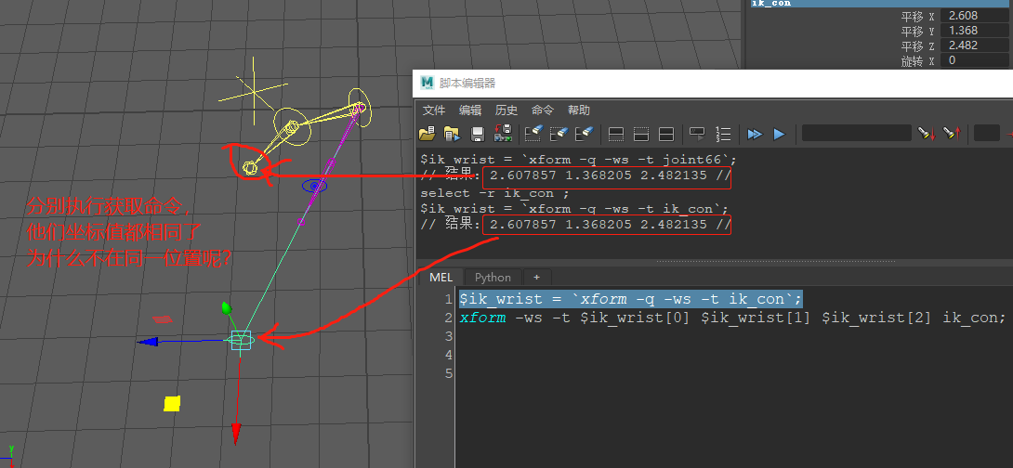The image size is (1013, 468).
Task: Click the yellow wrist joint66 circle
Action: [x=250, y=168]
